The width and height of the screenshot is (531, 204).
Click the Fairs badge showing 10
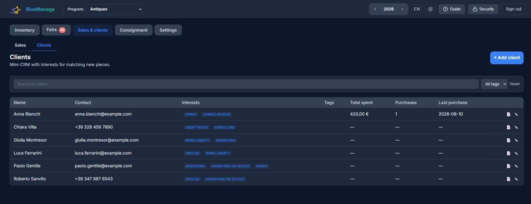pos(62,30)
